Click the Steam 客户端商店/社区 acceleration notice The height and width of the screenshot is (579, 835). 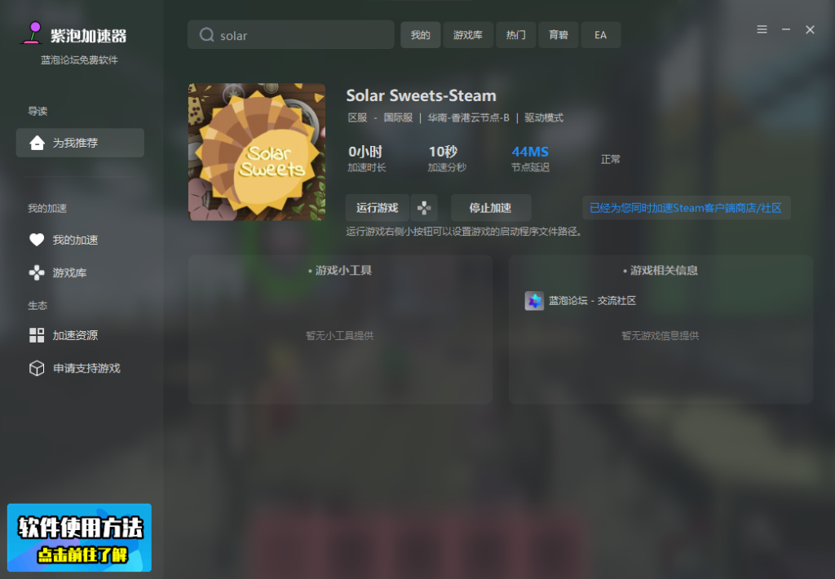pyautogui.click(x=686, y=208)
